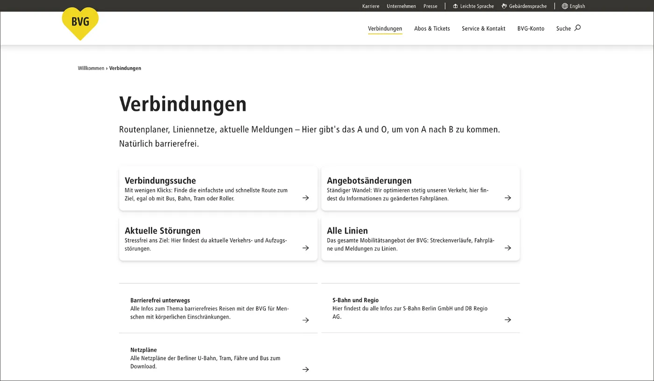The image size is (654, 381).
Task: Switch the site language to English
Action: pyautogui.click(x=577, y=6)
